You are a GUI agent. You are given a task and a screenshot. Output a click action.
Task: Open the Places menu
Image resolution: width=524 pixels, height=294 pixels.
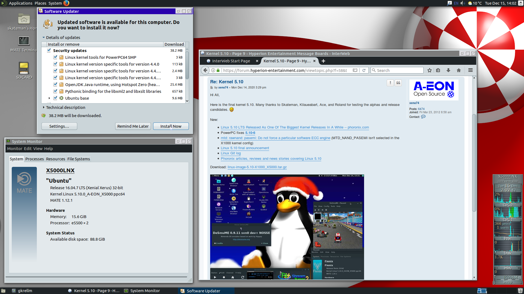point(40,3)
